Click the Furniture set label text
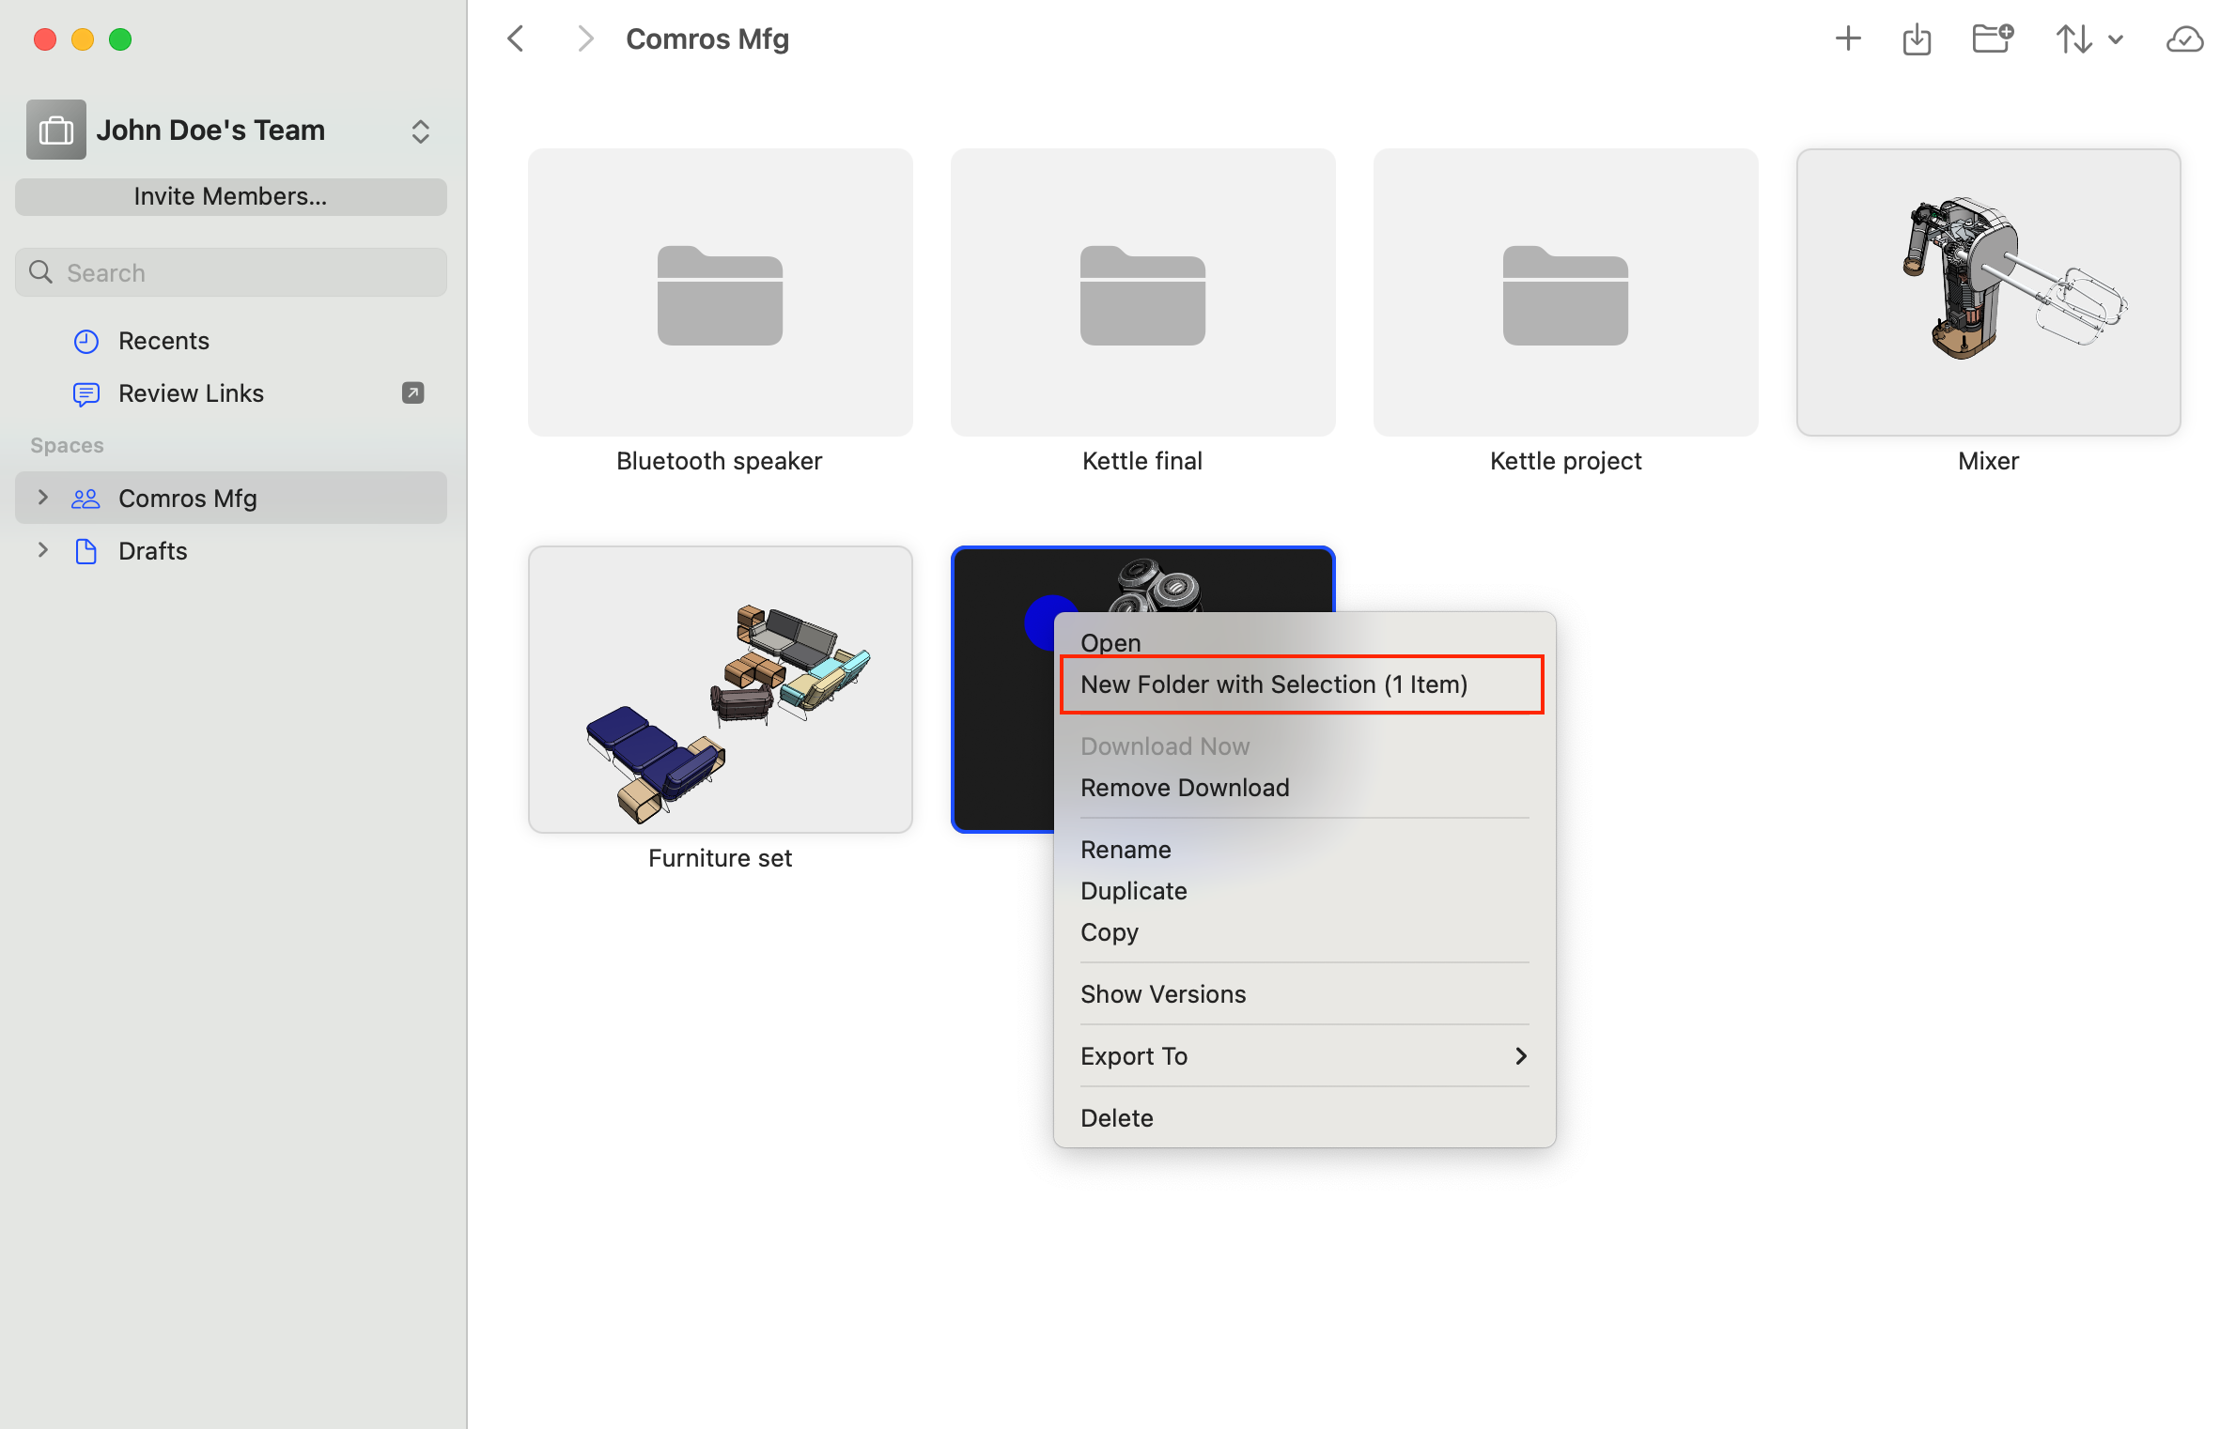 point(720,858)
